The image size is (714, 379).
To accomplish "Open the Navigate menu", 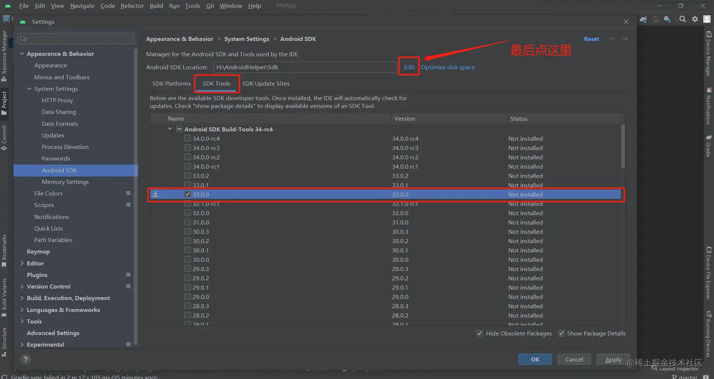I will point(83,6).
